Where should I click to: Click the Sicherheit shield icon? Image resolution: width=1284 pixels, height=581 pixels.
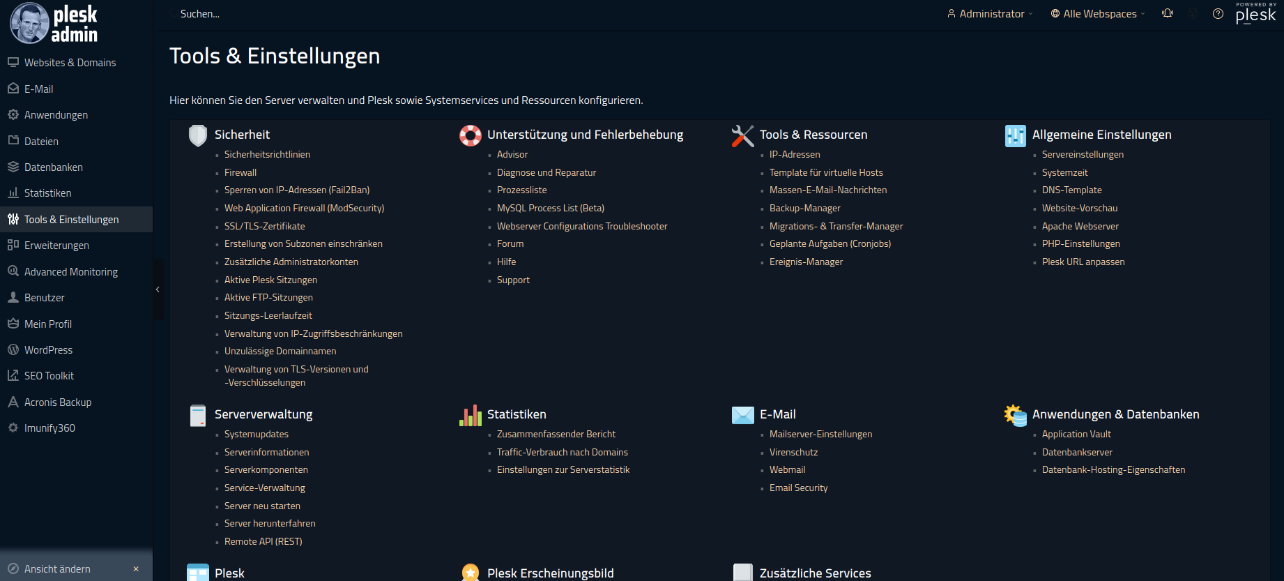[198, 135]
